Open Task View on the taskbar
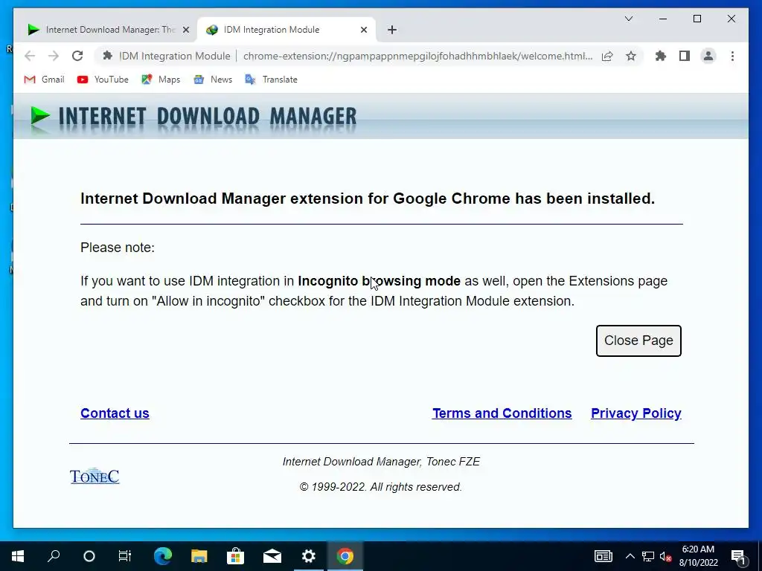The image size is (762, 571). [125, 556]
